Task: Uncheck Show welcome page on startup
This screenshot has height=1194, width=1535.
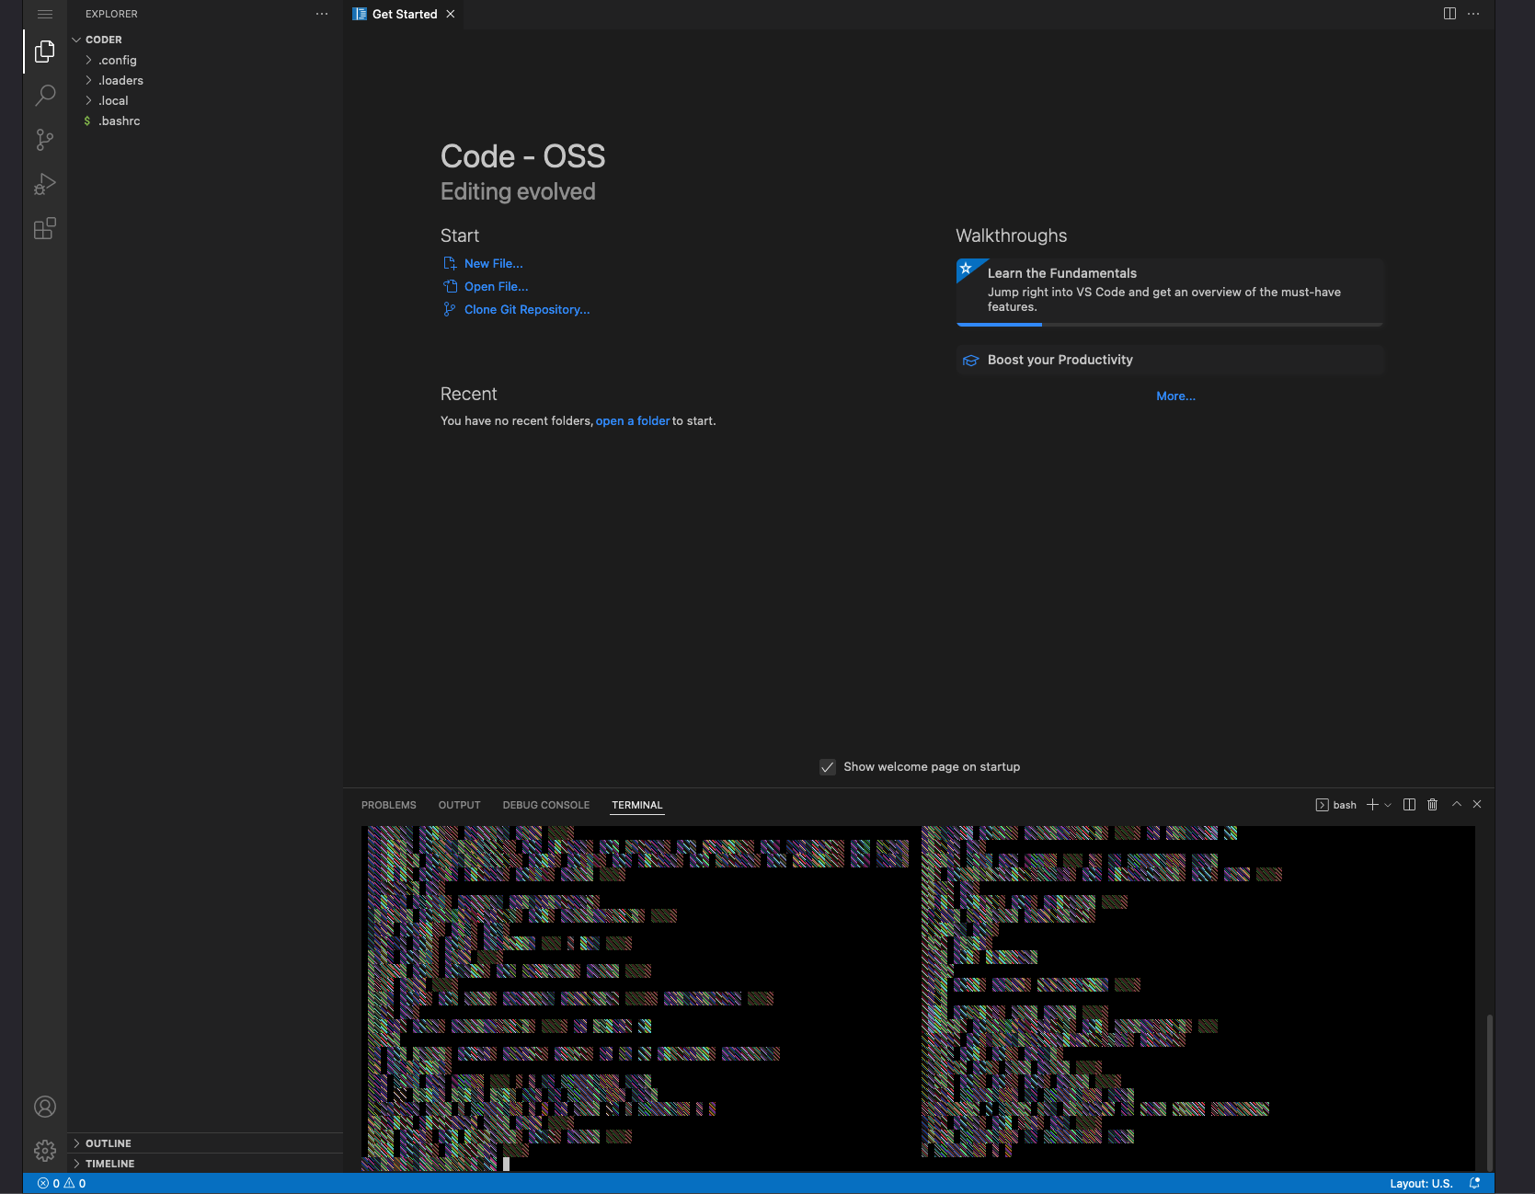Action: pyautogui.click(x=828, y=766)
